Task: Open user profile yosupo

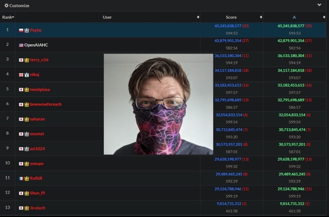Action: (x=37, y=163)
